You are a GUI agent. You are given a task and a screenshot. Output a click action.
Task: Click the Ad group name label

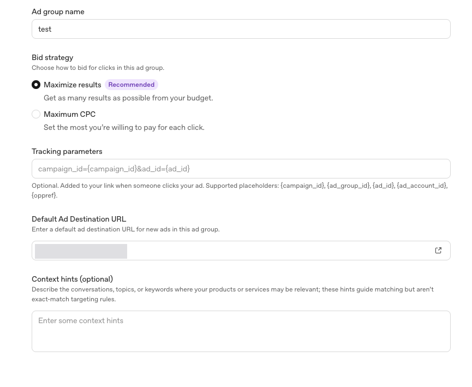coord(58,12)
